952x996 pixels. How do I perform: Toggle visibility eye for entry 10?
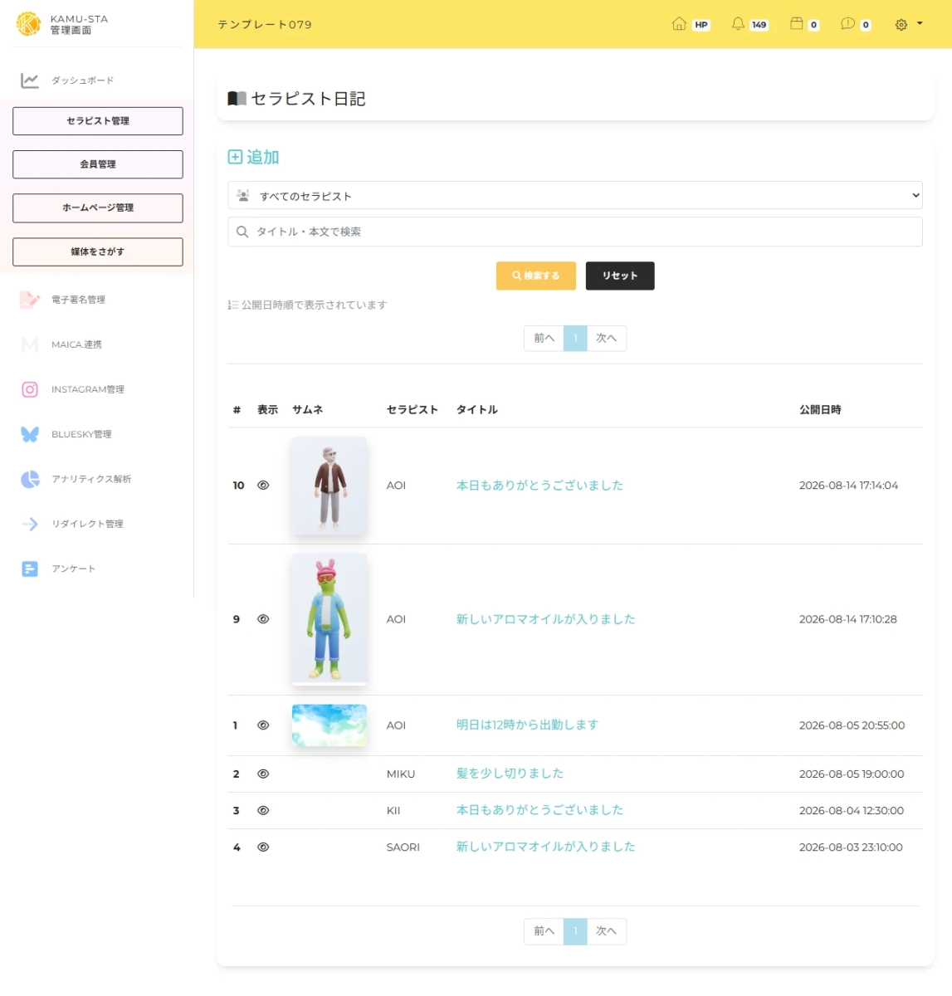tap(263, 486)
